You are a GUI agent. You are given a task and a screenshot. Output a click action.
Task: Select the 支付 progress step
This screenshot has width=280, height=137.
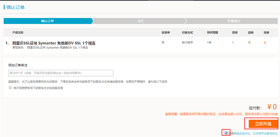tap(140, 21)
